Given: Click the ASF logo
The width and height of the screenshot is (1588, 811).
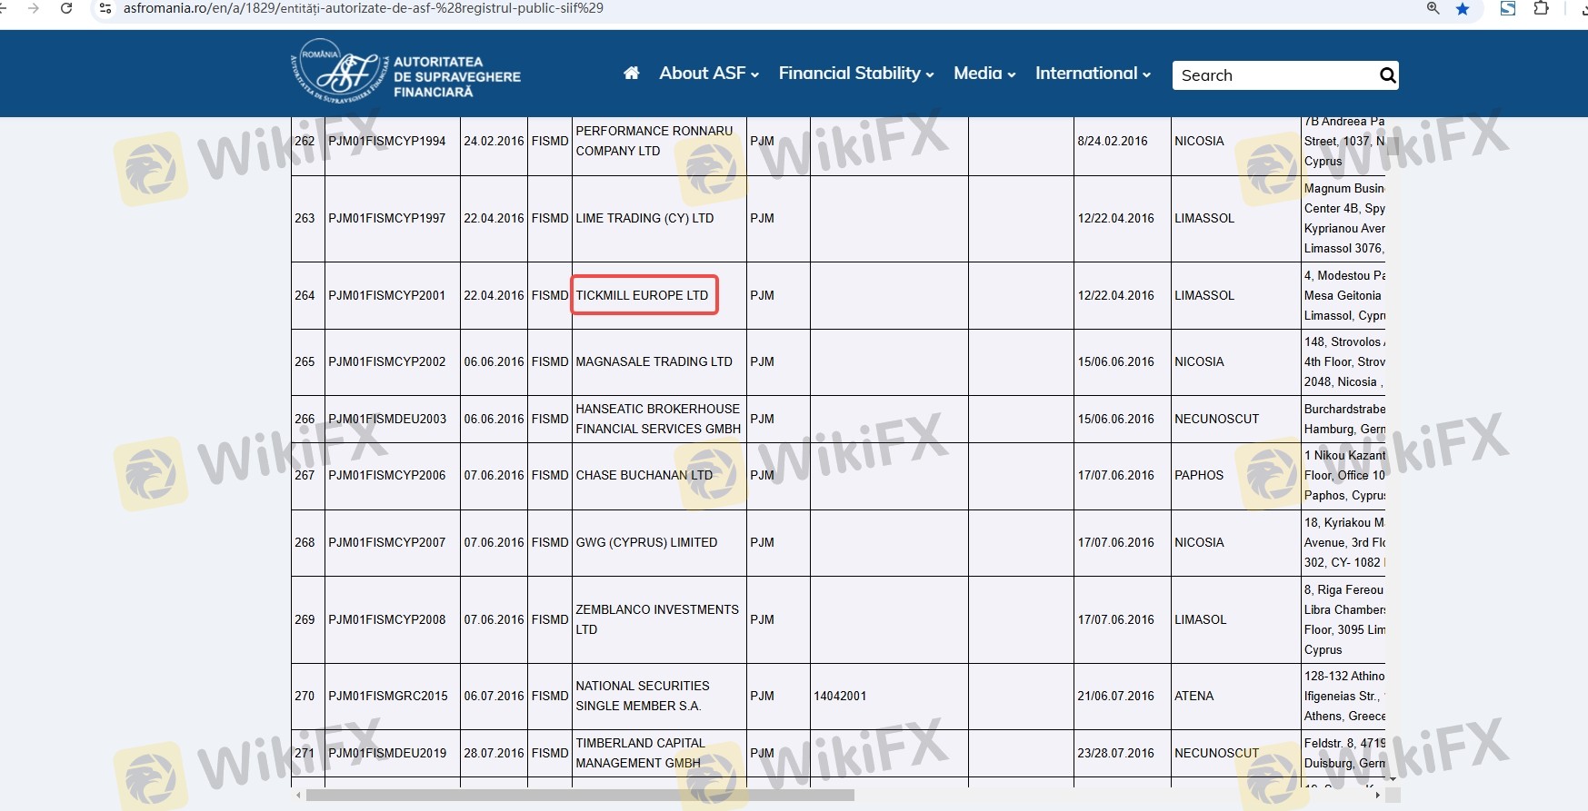Looking at the screenshot, I should coord(405,73).
